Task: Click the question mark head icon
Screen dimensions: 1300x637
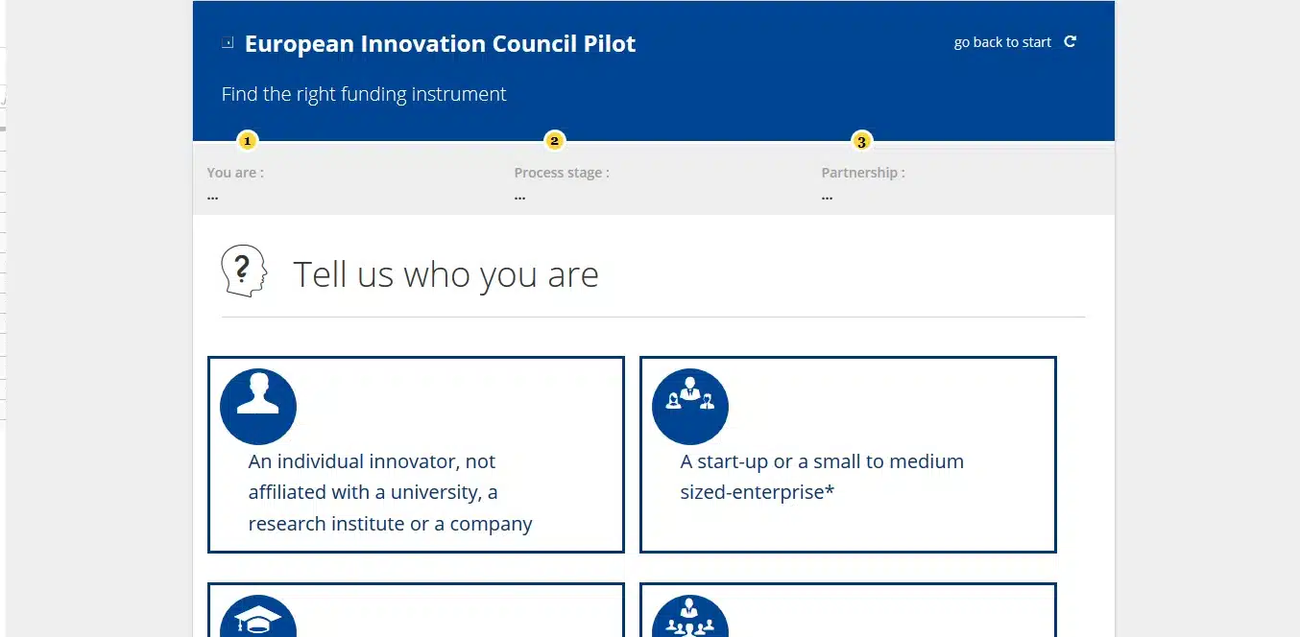Action: click(244, 271)
